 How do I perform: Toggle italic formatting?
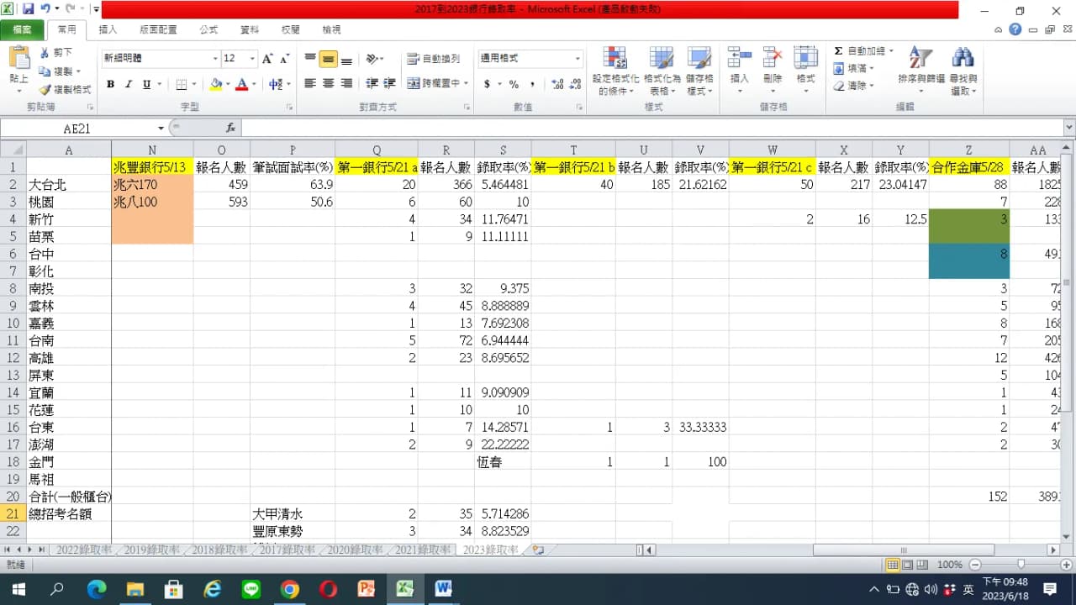tap(129, 84)
